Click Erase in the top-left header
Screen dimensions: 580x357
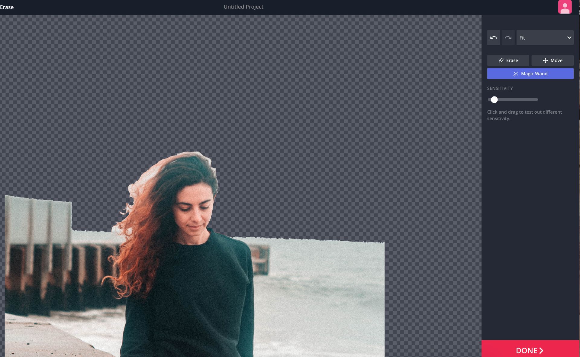(7, 7)
